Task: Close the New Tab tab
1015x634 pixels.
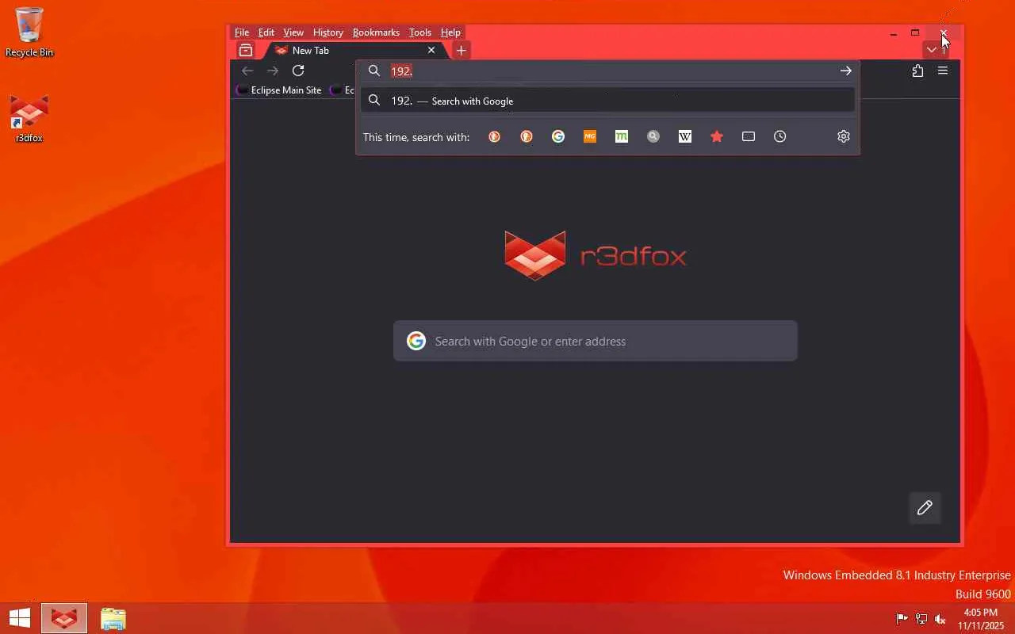Action: click(x=431, y=50)
